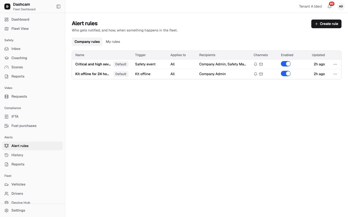Open Video Requests page
The image size is (348, 217).
pos(32,97)
